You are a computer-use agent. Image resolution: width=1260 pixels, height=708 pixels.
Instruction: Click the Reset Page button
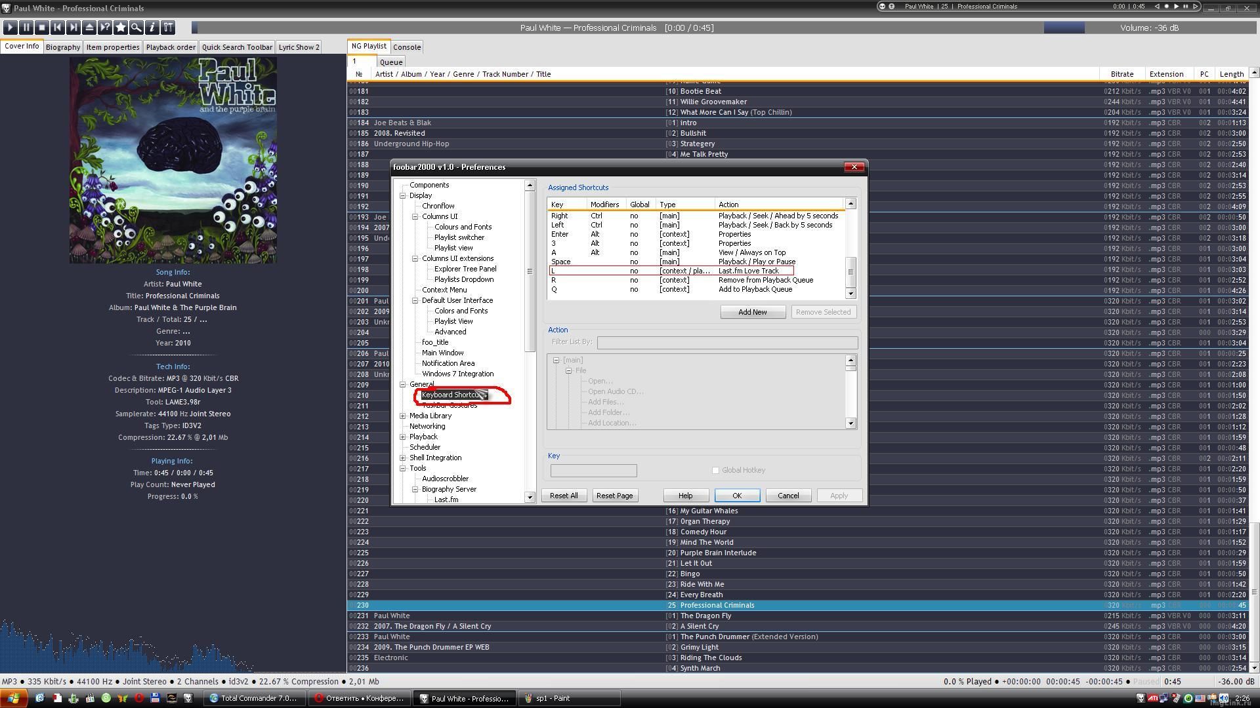click(x=614, y=496)
